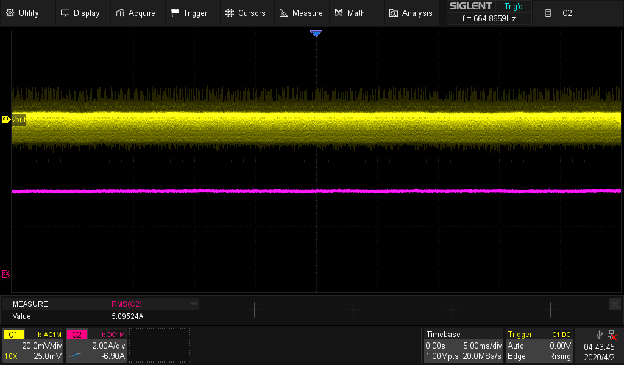Screen dimensions: 624x365
Task: Close the measurement panel
Action: pyautogui.click(x=614, y=304)
